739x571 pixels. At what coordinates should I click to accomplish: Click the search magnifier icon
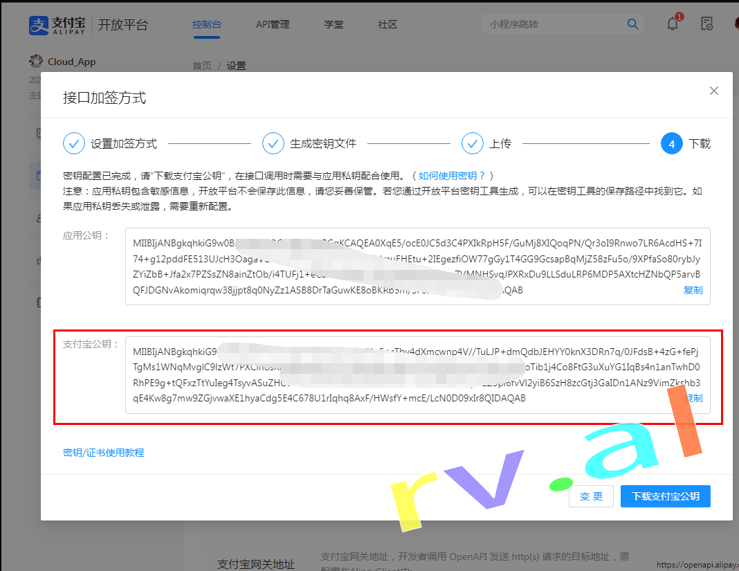(632, 24)
